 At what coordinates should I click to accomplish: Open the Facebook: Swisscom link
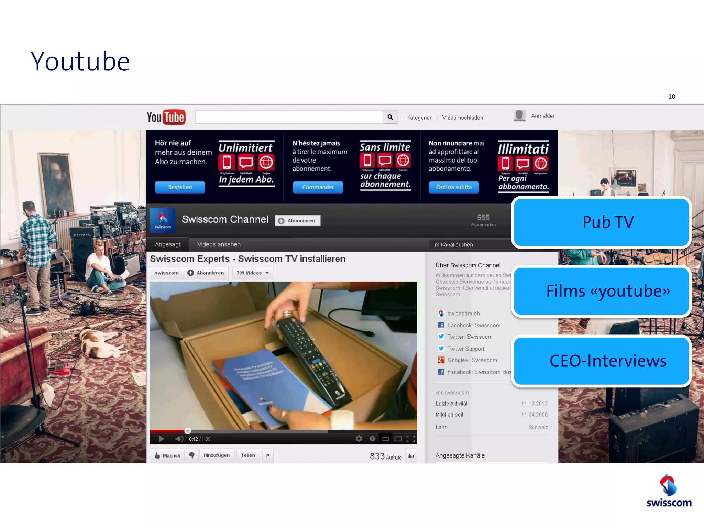coord(474,325)
